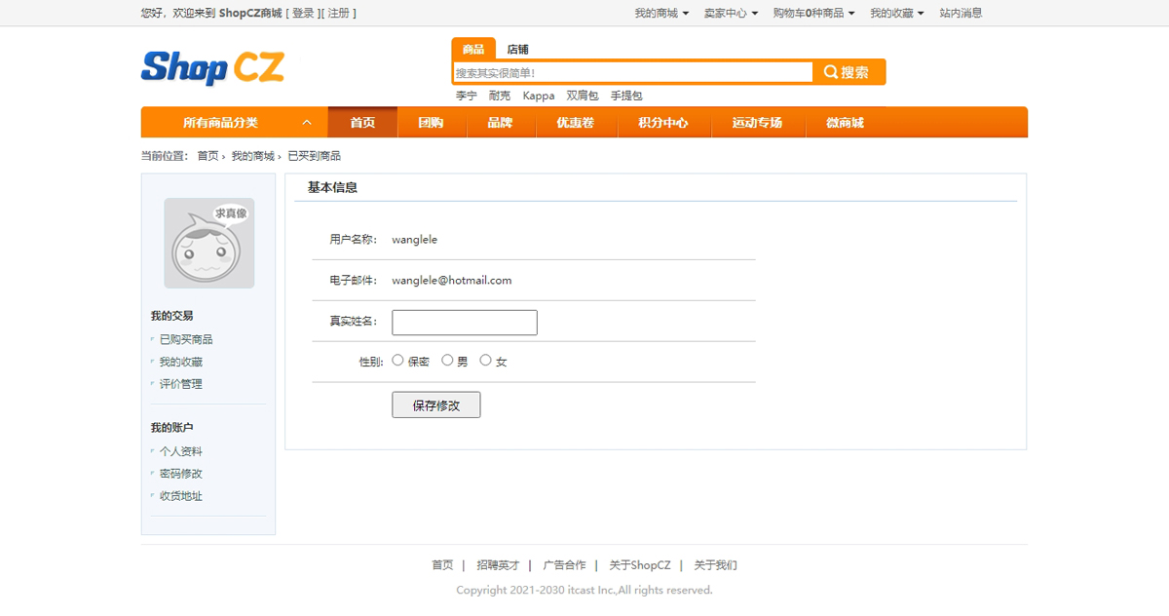Click the ShopCZ logo
1169x616 pixels.
[212, 67]
